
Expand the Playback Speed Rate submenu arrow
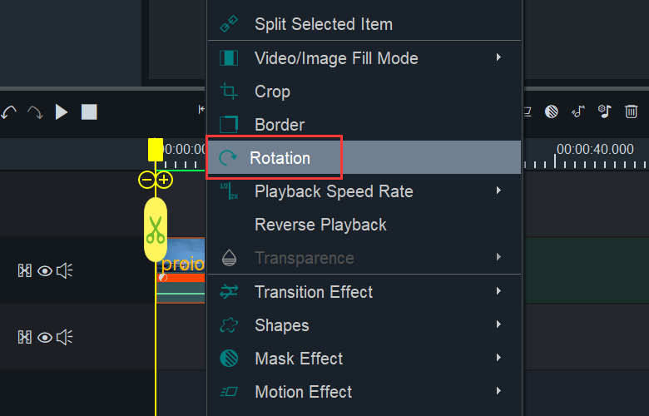[x=498, y=191]
